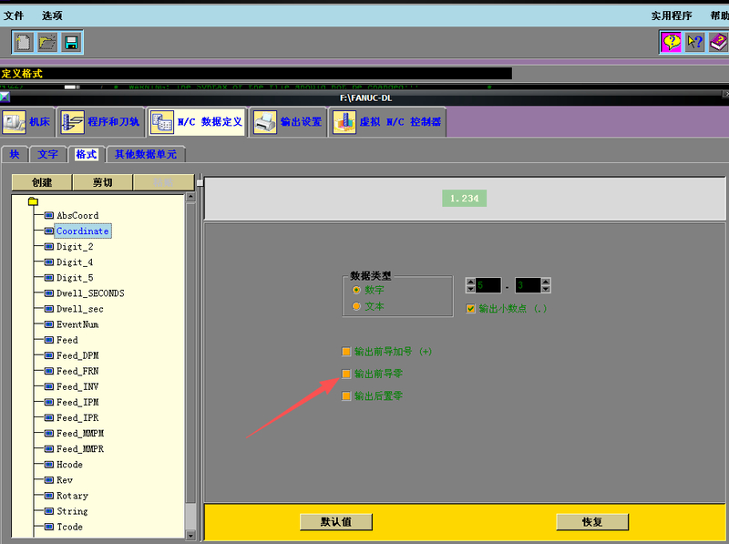Click the New file icon
Viewport: 729px width, 544px height.
point(24,42)
